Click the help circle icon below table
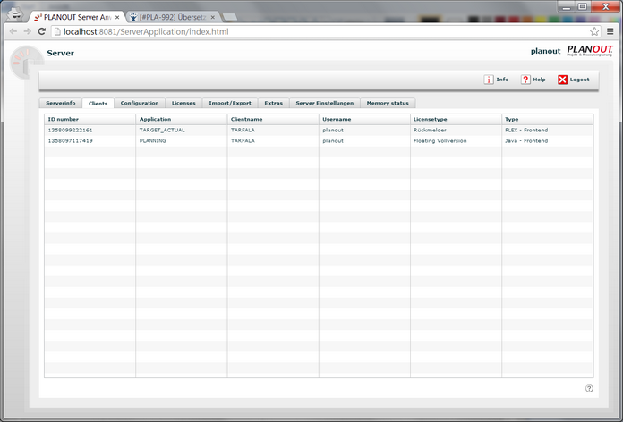The height and width of the screenshot is (422, 623). 589,389
